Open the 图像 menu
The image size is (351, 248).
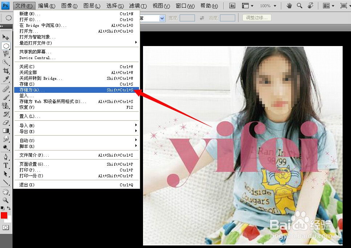coord(69,6)
